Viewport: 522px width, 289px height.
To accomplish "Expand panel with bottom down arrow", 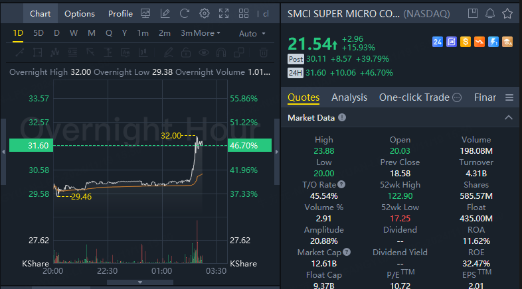I will (140, 282).
